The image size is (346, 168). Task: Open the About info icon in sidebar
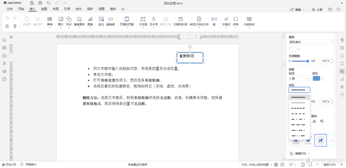4,79
